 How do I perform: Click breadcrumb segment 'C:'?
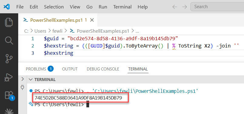coord(26,31)
